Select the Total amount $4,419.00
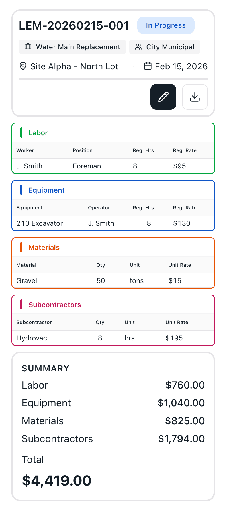 point(56,480)
